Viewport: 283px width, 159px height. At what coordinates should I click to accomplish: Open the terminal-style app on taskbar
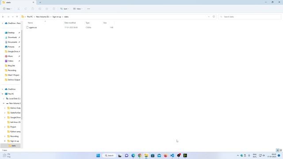tap(185, 155)
